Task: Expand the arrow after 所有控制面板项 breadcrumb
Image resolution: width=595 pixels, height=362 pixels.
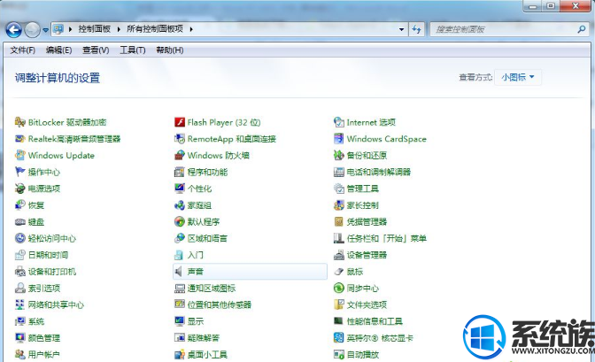Action: pyautogui.click(x=191, y=29)
